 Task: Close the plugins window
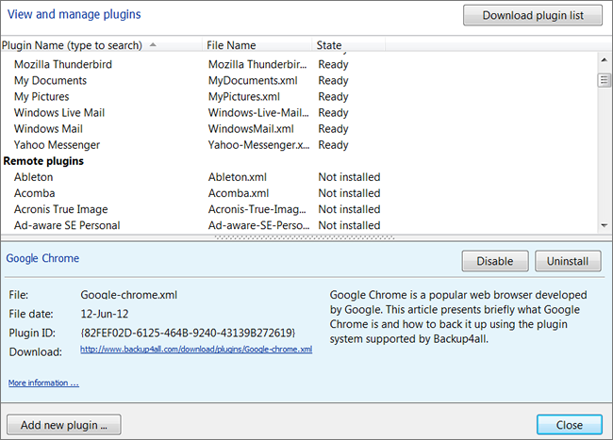(x=570, y=425)
